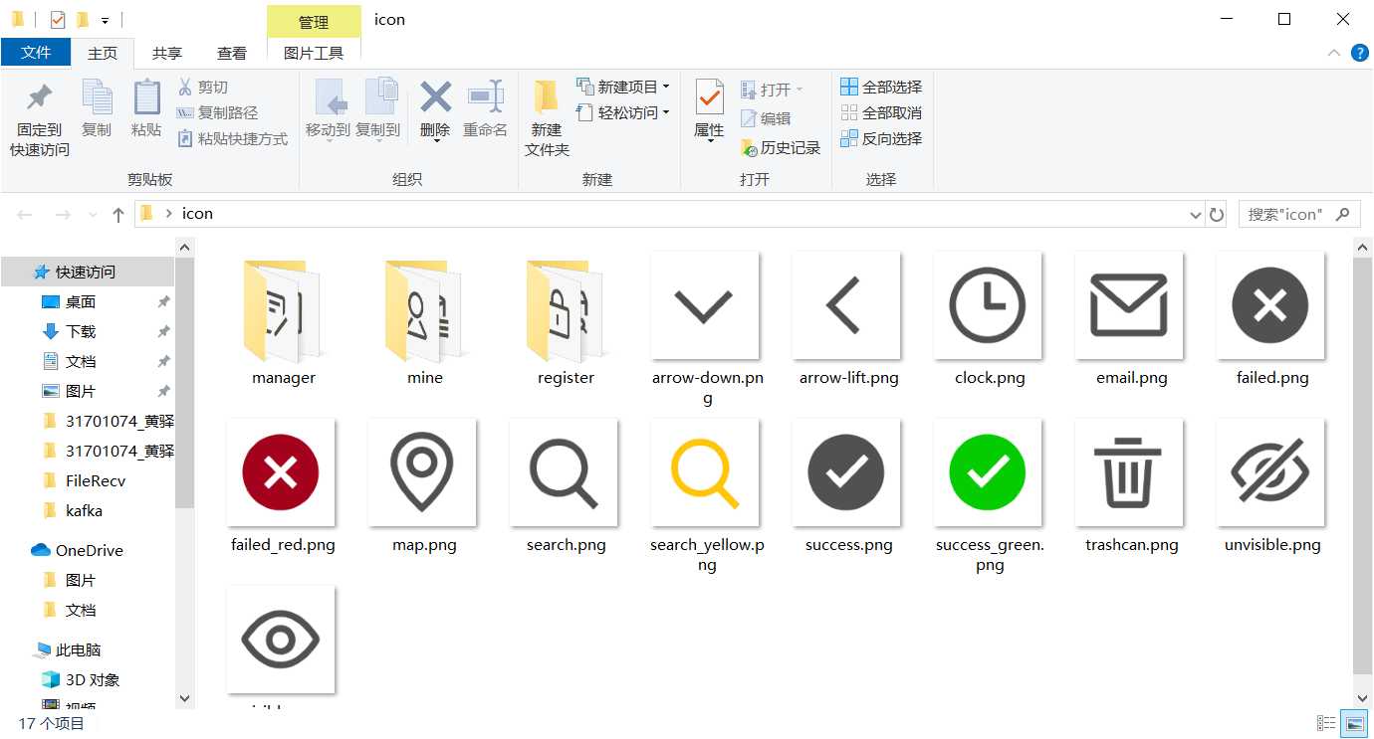Screen dimensions: 1374x739
Task: Click the 粘贴 paste clipboard icon
Action: (146, 97)
